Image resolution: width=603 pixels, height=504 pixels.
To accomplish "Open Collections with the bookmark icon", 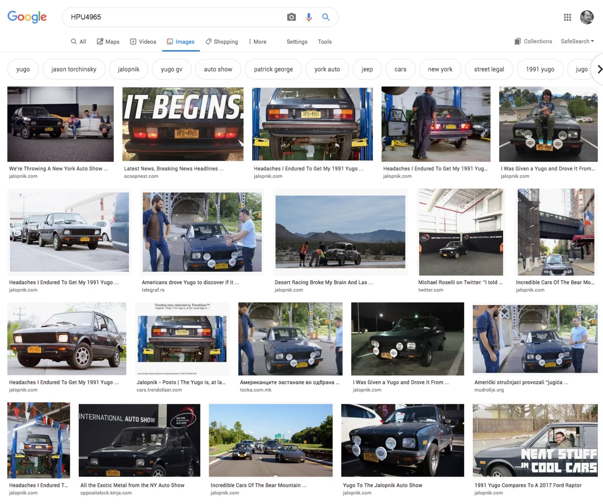I will coord(533,41).
